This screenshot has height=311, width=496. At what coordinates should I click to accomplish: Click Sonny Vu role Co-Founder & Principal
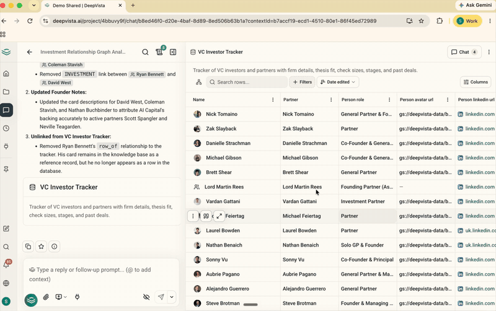[x=367, y=260]
